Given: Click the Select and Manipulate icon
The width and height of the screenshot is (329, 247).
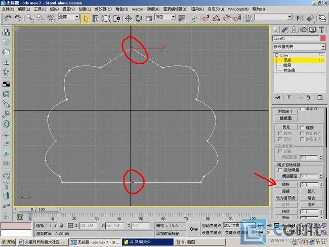Looking at the screenshot, I should 194,18.
